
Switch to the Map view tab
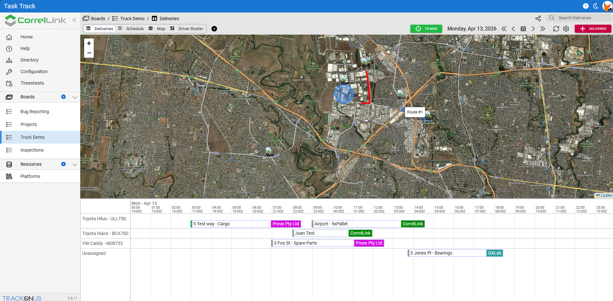[x=157, y=29]
